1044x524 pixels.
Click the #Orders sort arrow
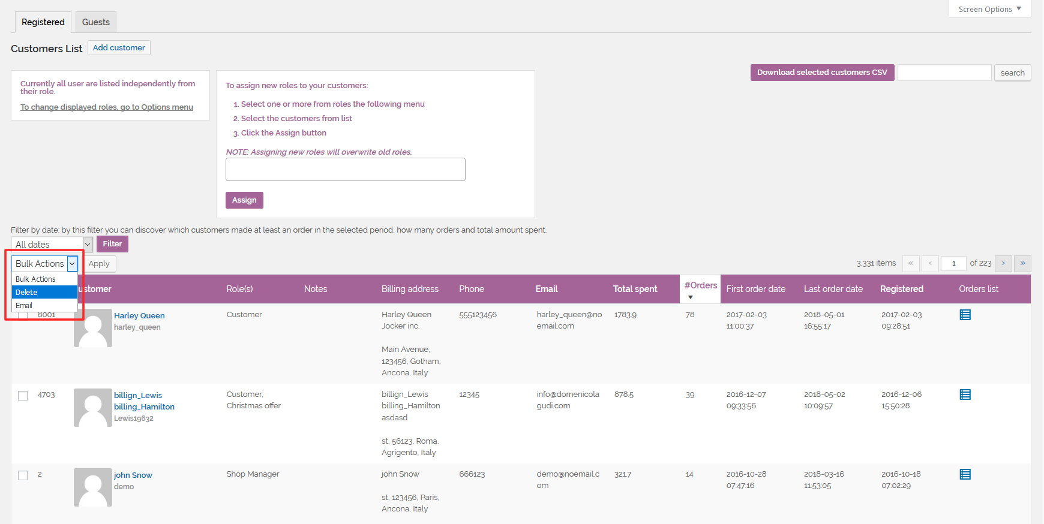click(x=690, y=297)
